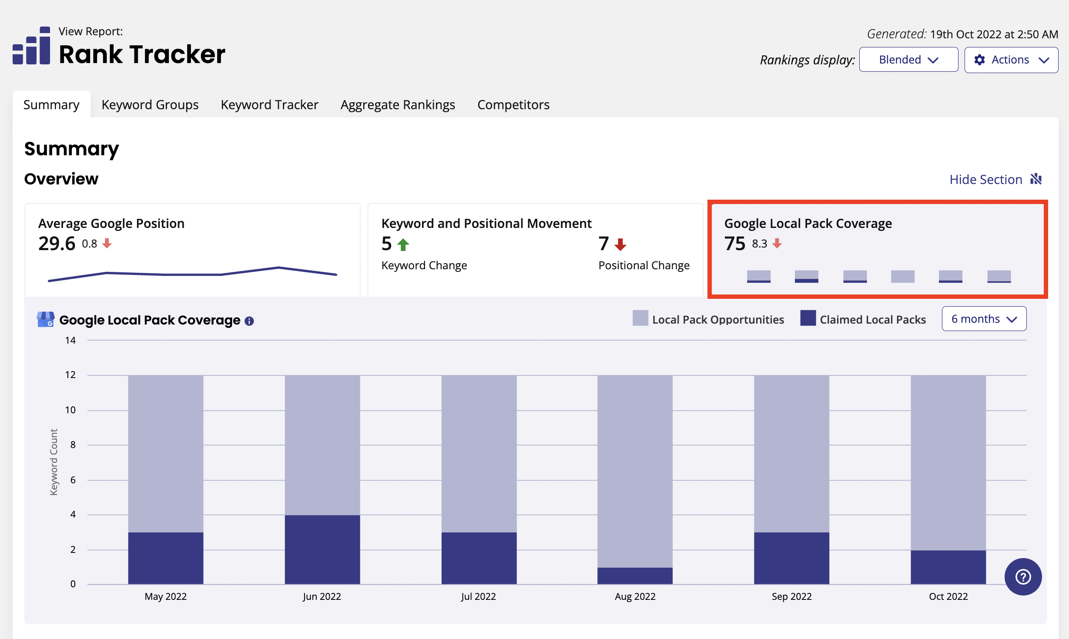
Task: Click the 29.6 average position value
Action: (x=57, y=244)
